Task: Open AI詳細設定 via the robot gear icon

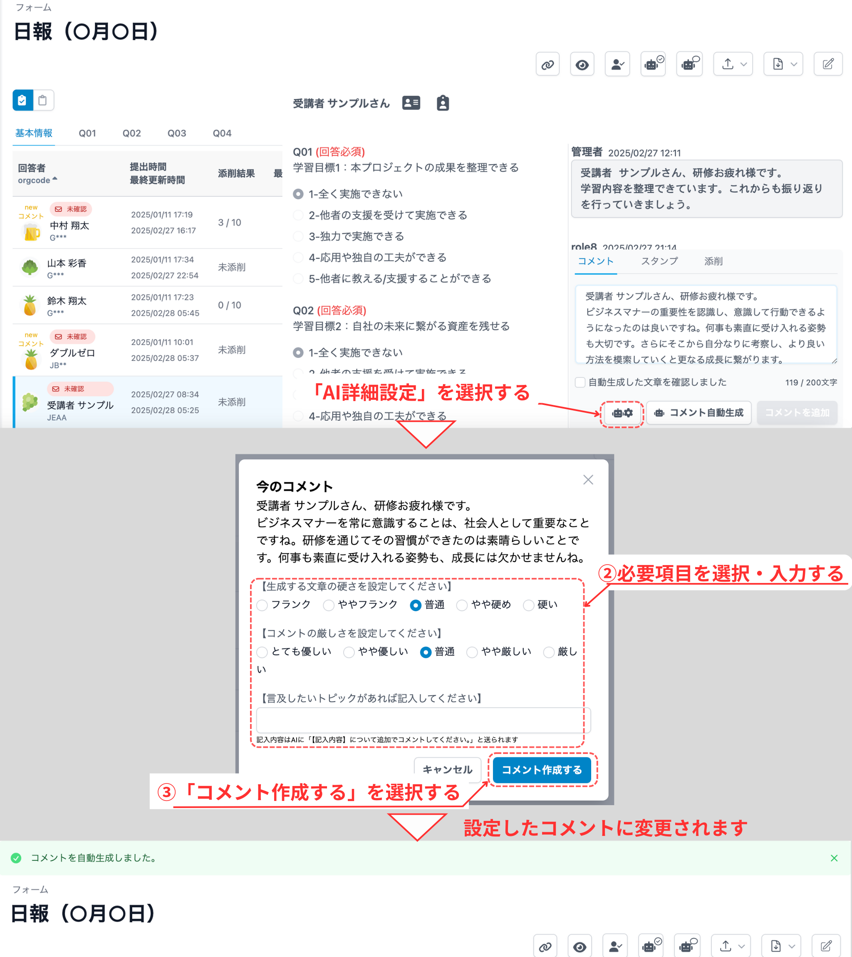Action: pos(622,412)
